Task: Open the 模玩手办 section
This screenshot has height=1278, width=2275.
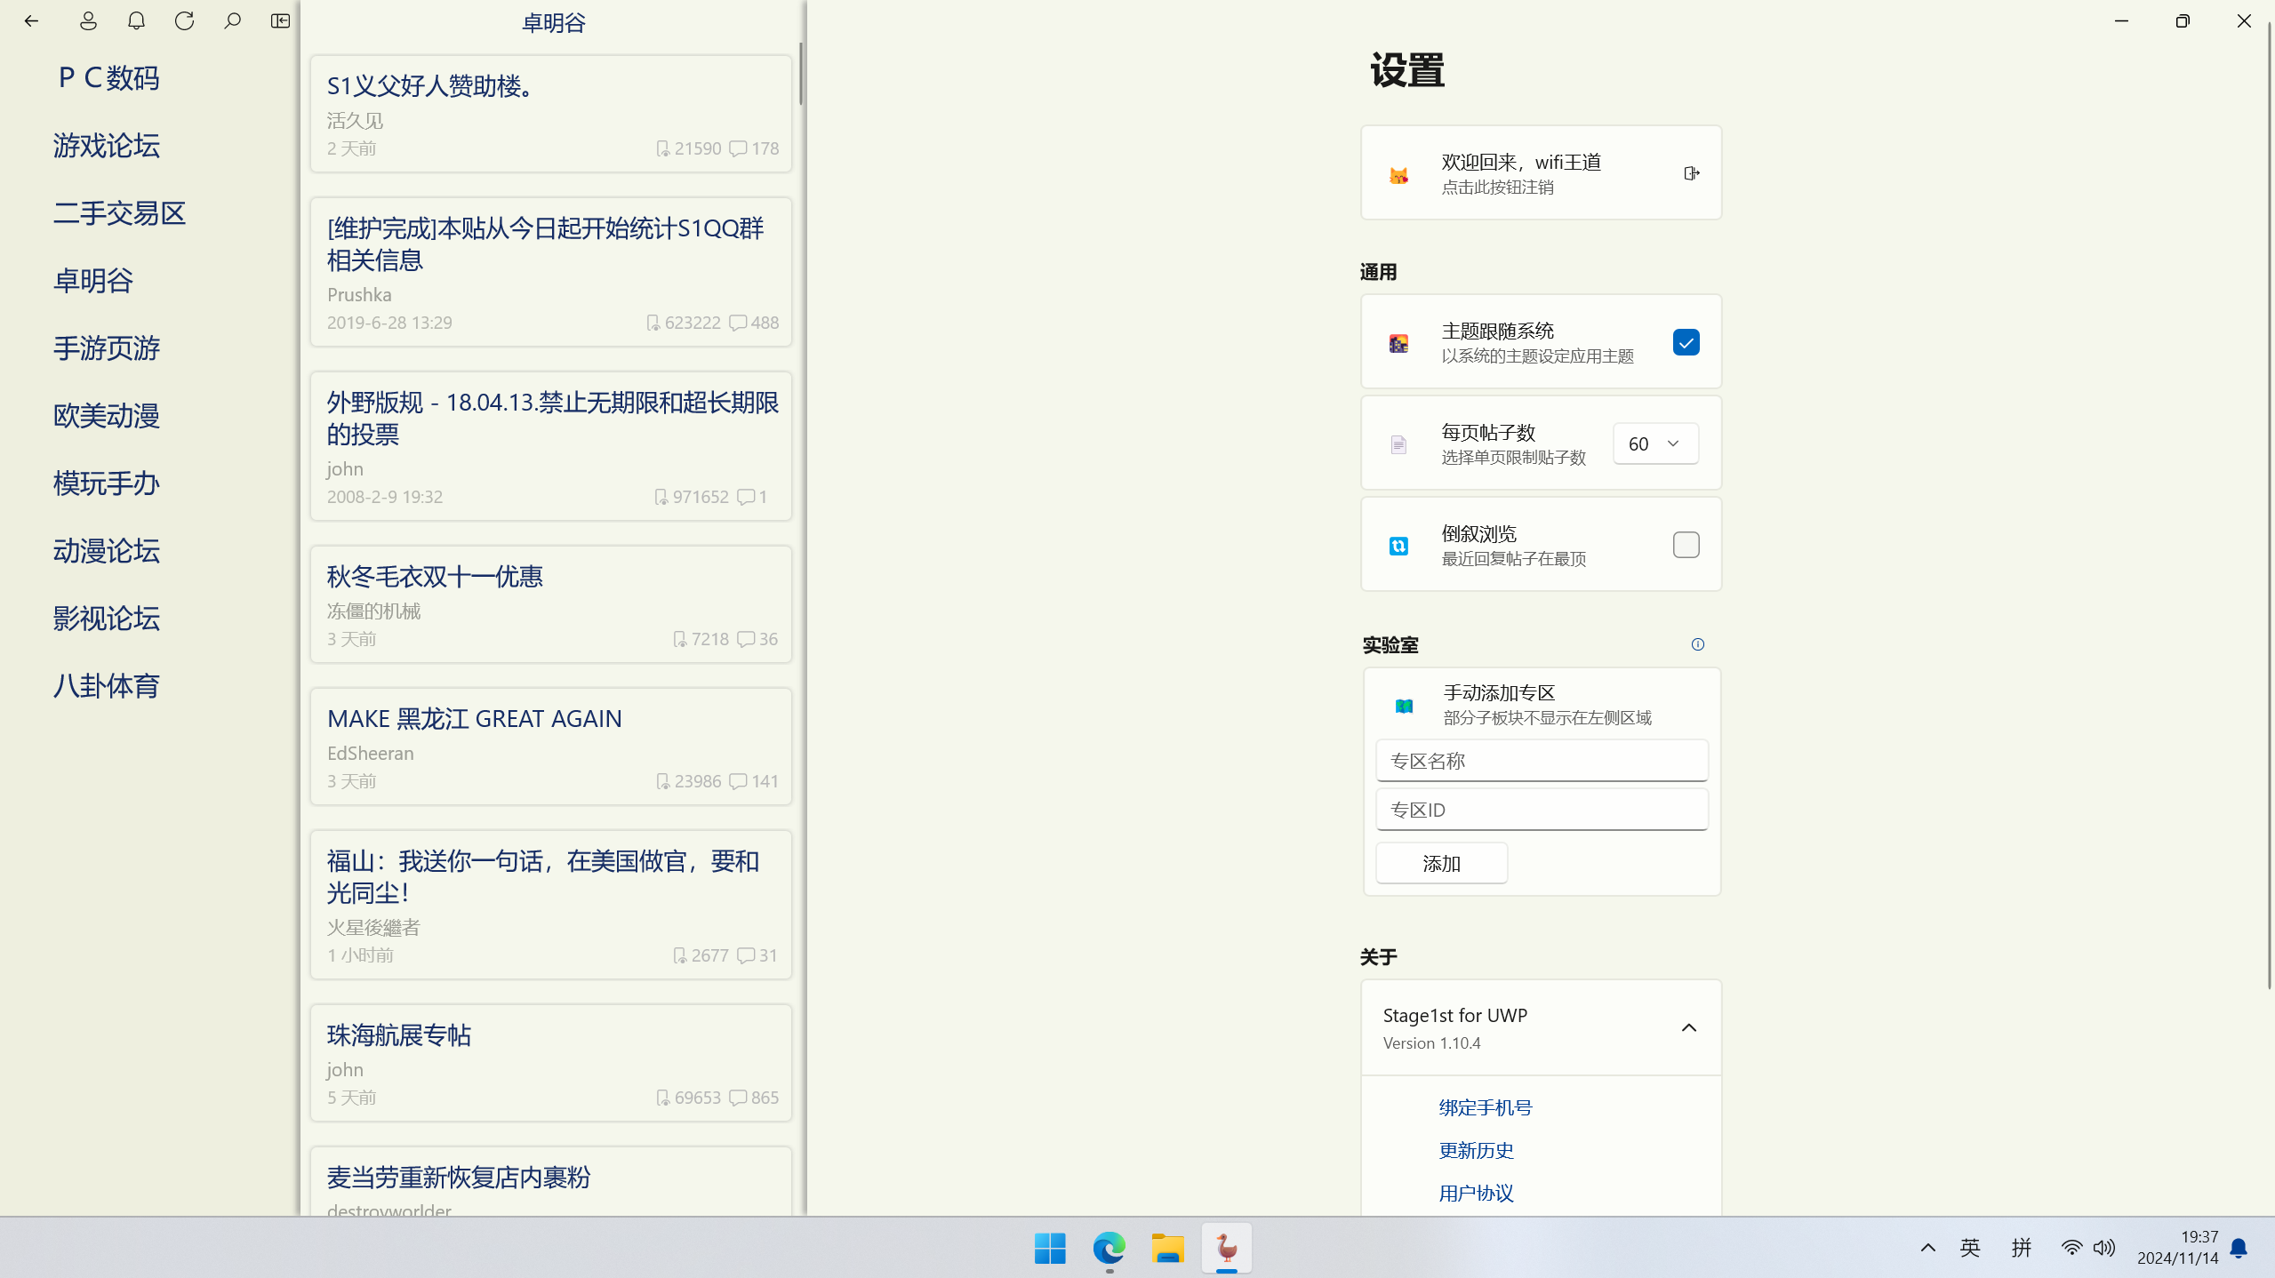Action: click(x=106, y=483)
